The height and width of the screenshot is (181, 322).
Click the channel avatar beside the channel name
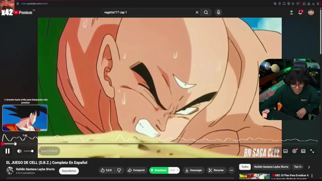[x=10, y=171]
